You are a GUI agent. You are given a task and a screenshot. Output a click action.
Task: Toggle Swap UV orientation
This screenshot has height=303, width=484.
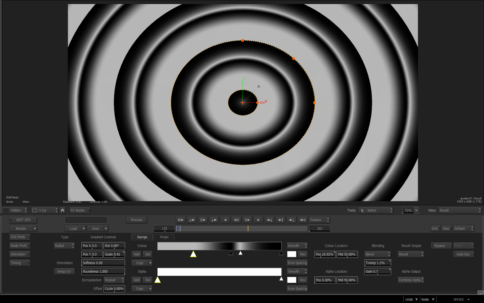tap(64, 272)
